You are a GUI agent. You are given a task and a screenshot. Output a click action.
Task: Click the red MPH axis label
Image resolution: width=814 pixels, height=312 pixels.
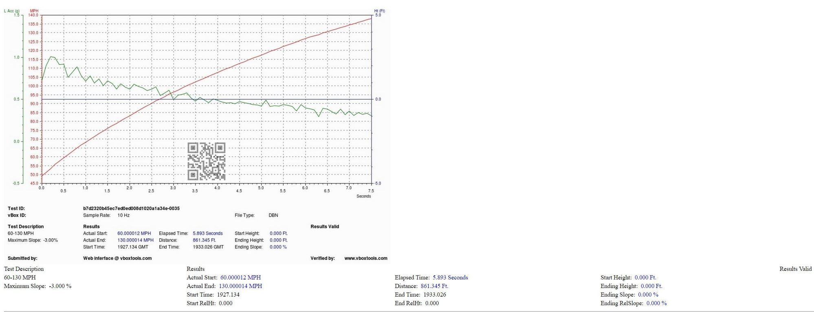coord(34,11)
